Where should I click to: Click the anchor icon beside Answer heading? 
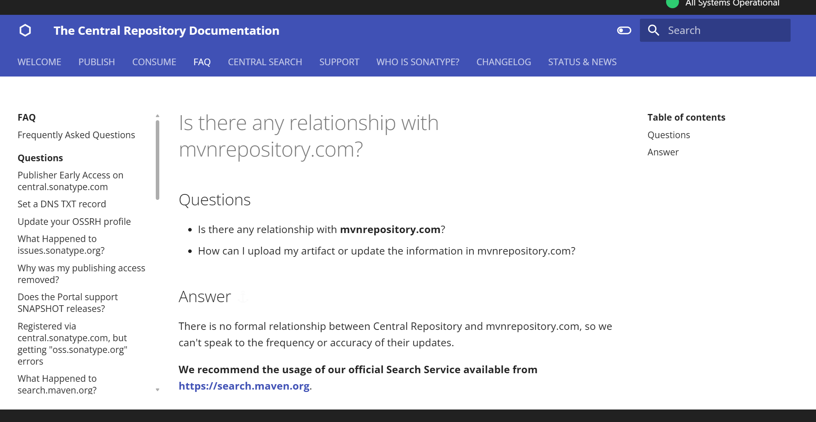pyautogui.click(x=243, y=297)
